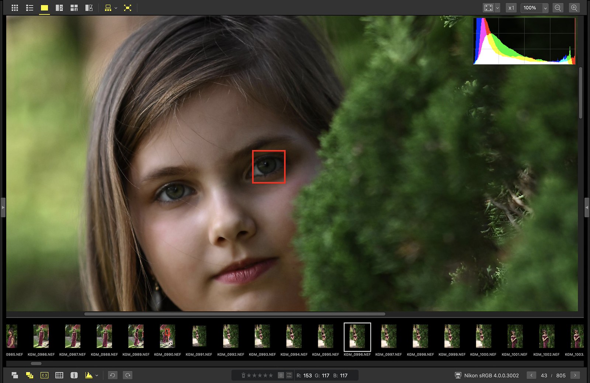Expand the fit-to-screen options arrow

(x=497, y=8)
